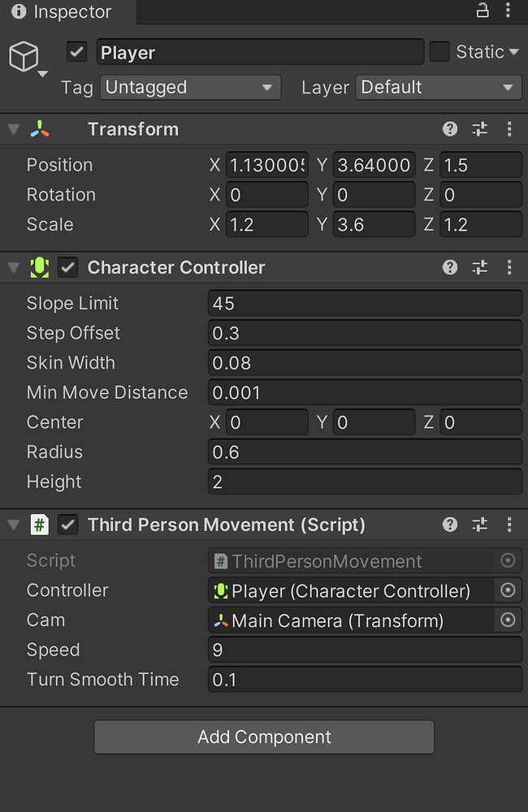Click the Inspector info icon
Screen dimensions: 528x812
[18, 11]
